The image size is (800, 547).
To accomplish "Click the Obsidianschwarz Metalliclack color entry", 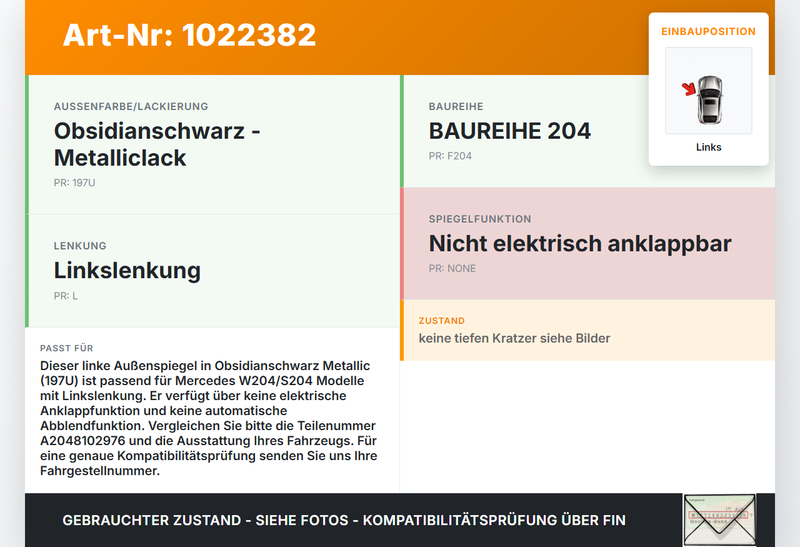I will coord(157,144).
